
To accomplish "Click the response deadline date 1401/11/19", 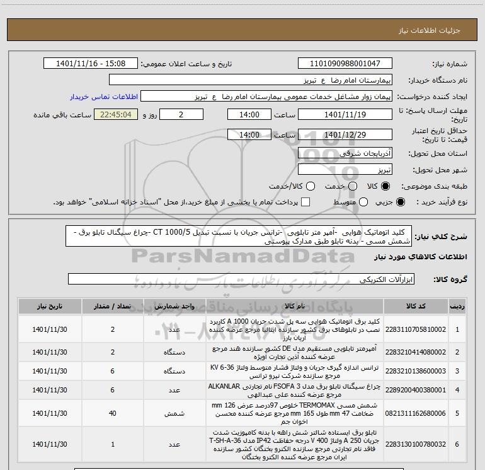I will click(345, 115).
